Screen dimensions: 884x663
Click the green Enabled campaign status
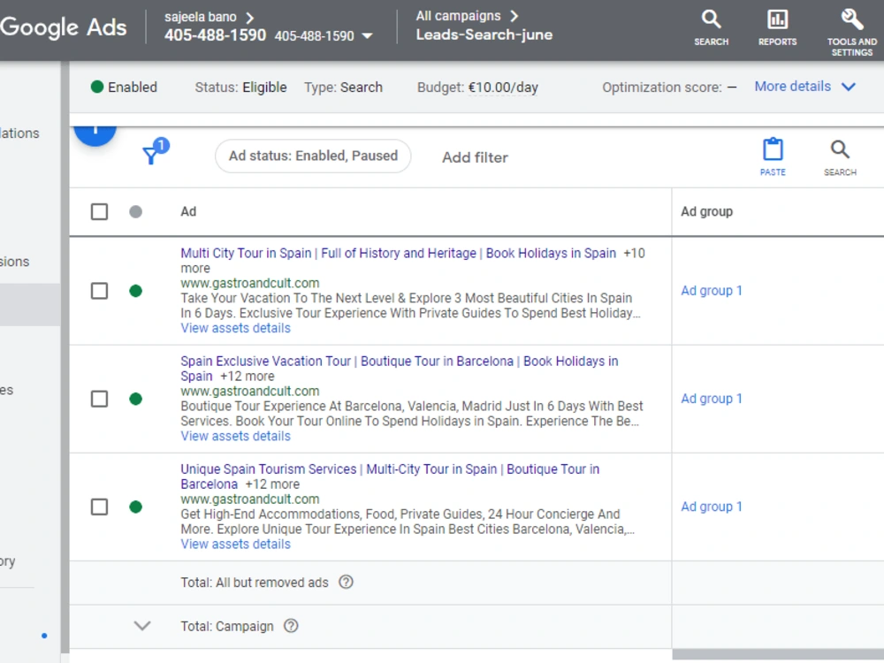(124, 87)
